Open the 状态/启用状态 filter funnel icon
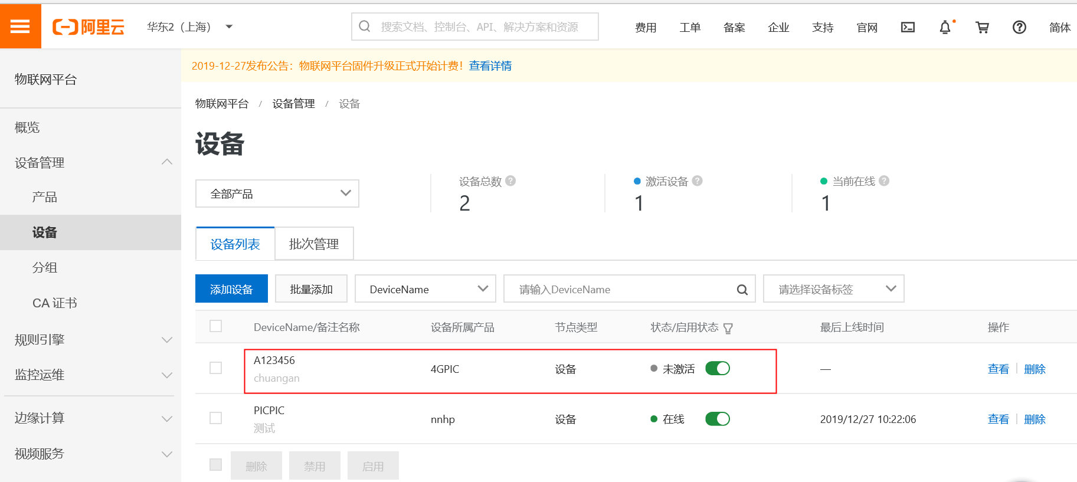This screenshot has width=1077, height=482. [728, 329]
